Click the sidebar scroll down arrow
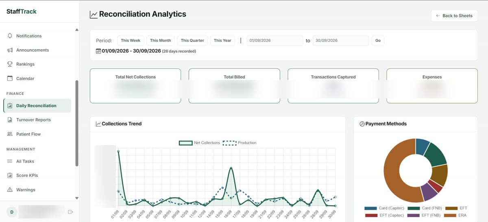Viewport: 488px width, 222px height. coord(77,198)
